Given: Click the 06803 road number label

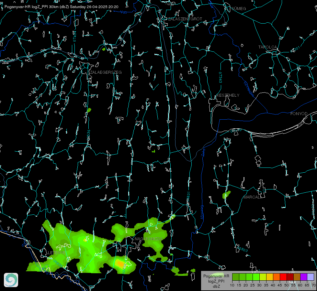Looking at the screenshot, I should click(x=243, y=249).
